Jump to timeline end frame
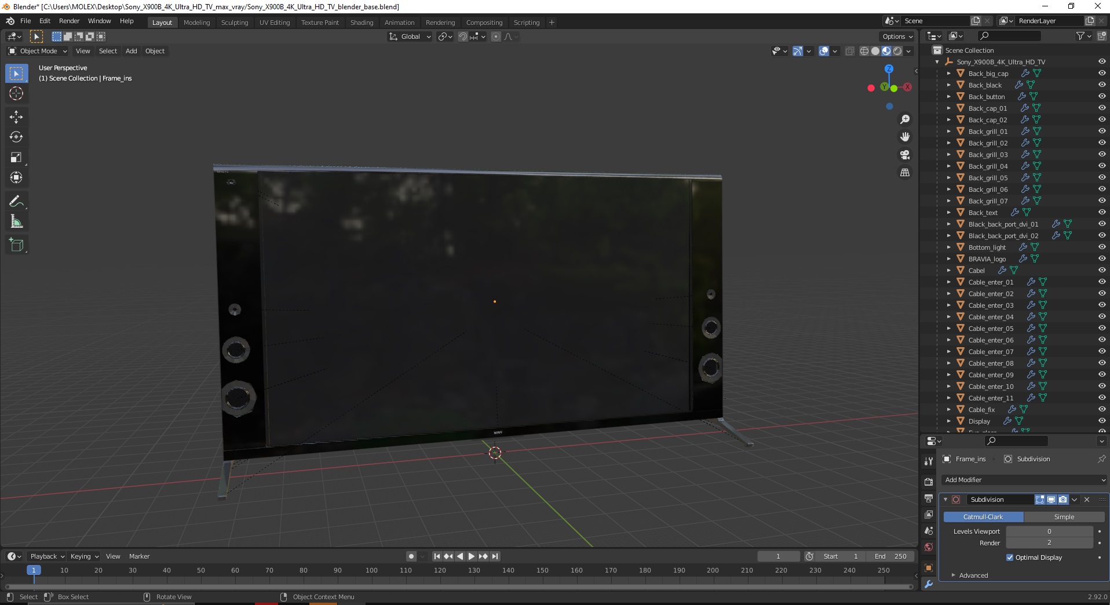1110x605 pixels. pos(495,556)
